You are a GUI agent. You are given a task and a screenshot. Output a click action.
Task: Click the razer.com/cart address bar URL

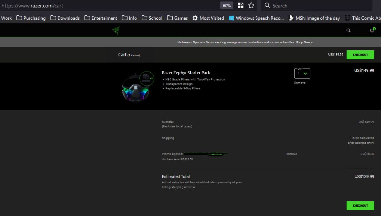pos(32,6)
